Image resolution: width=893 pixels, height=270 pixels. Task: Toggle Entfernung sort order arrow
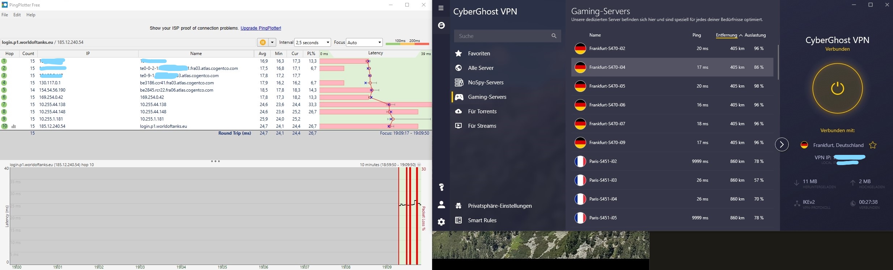coord(741,35)
